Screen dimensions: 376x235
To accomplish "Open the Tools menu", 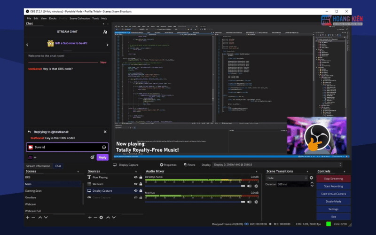I will 95,18.
